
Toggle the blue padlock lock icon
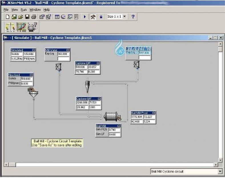pyautogui.click(x=101, y=17)
